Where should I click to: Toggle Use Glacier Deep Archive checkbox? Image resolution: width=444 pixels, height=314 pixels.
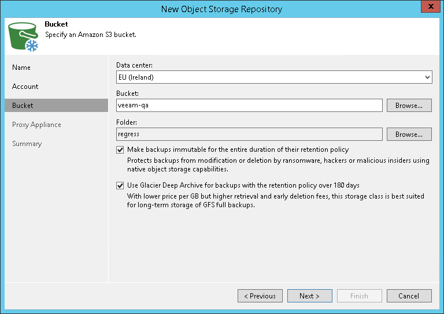[x=120, y=186]
